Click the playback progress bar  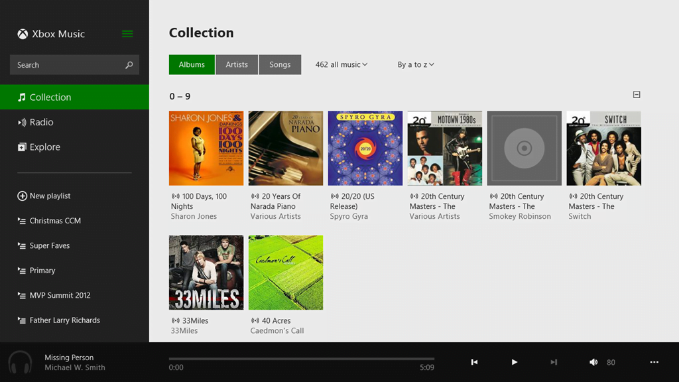pyautogui.click(x=302, y=359)
